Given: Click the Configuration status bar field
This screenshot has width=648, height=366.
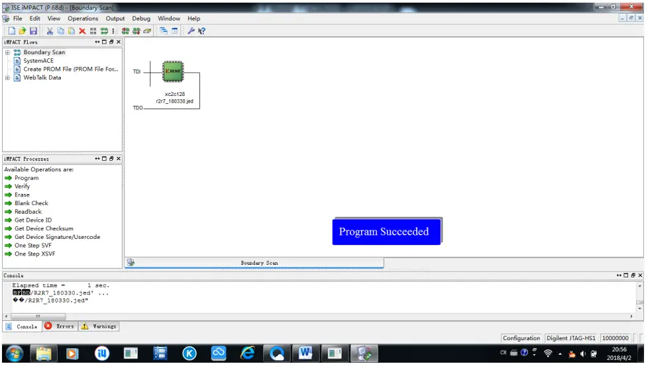Looking at the screenshot, I should [521, 338].
